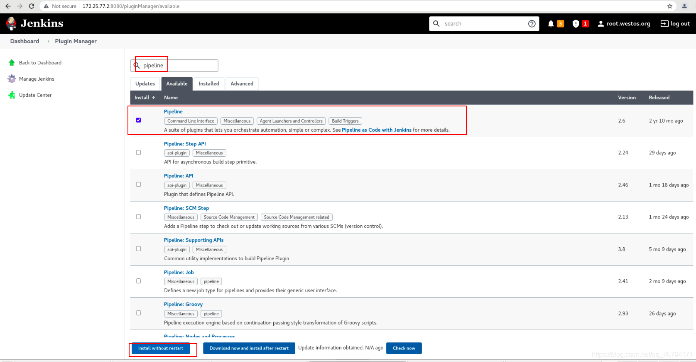This screenshot has width=696, height=362.
Task: Open the Pipeline plugin link
Action: (173, 111)
